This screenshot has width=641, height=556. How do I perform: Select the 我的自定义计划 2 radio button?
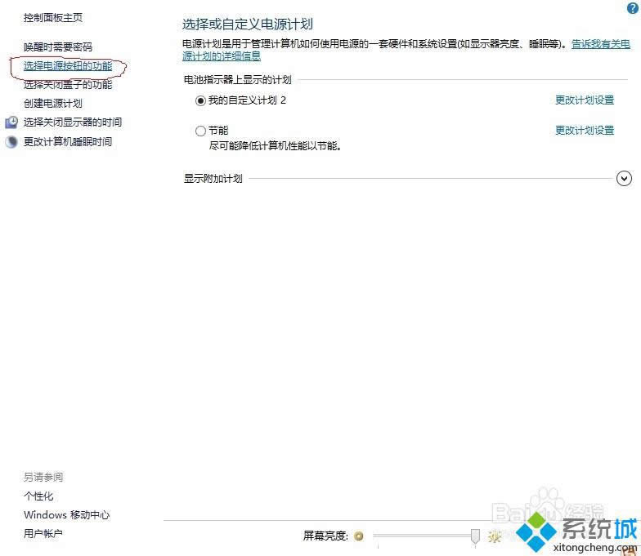[201, 100]
